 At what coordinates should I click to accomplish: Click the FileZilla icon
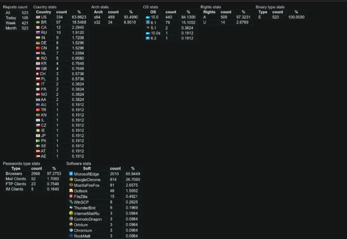(71, 196)
